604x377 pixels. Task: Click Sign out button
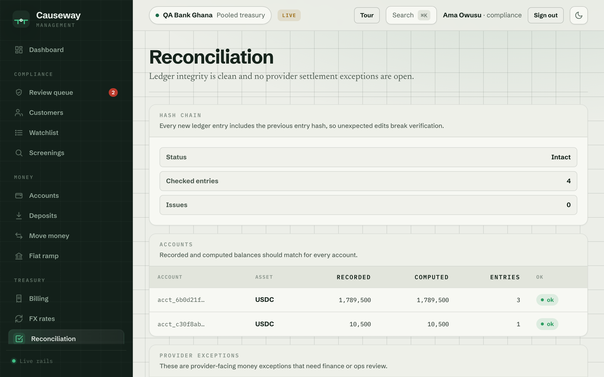[546, 15]
